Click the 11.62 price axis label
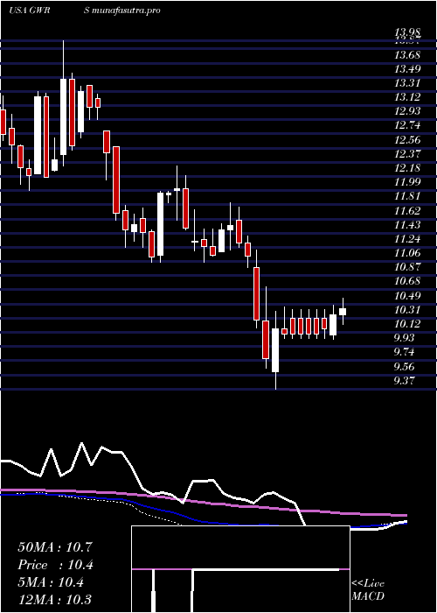The width and height of the screenshot is (437, 613). click(407, 210)
